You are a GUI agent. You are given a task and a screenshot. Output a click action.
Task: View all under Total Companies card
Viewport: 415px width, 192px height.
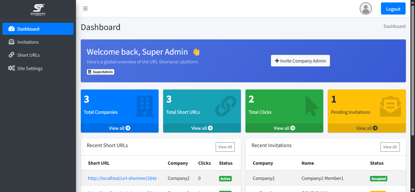click(120, 128)
